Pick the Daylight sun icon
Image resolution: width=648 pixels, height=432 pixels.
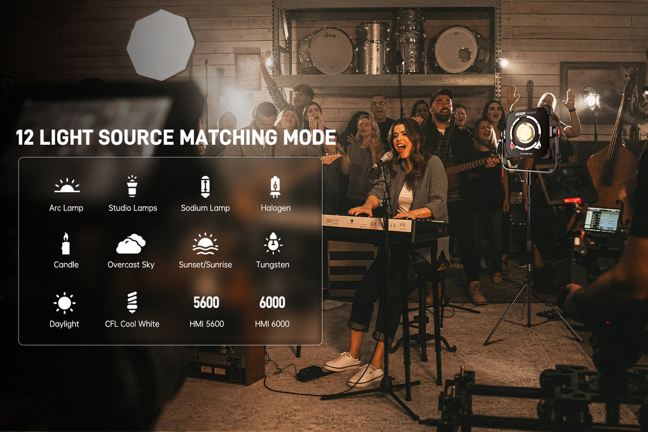tap(64, 303)
